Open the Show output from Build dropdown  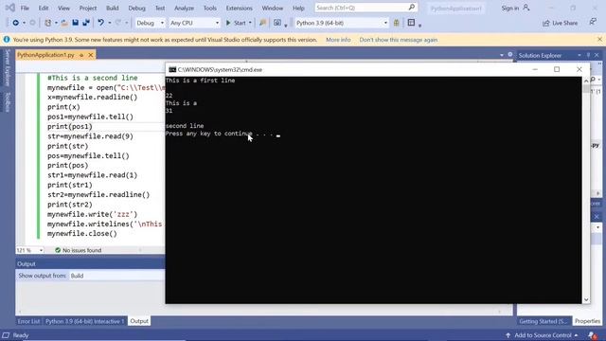116,276
